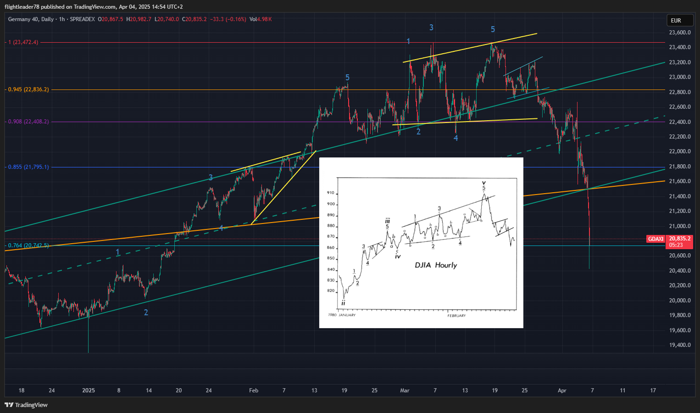
Task: Click the Feb label on the time axis
Action: (254, 391)
